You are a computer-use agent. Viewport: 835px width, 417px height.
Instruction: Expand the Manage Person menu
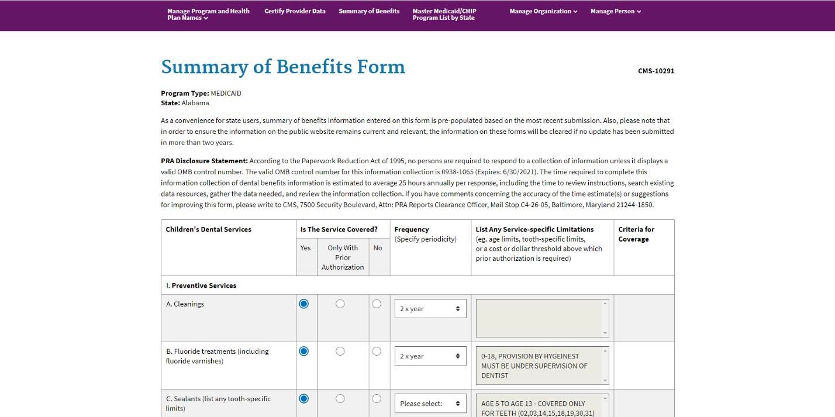616,11
